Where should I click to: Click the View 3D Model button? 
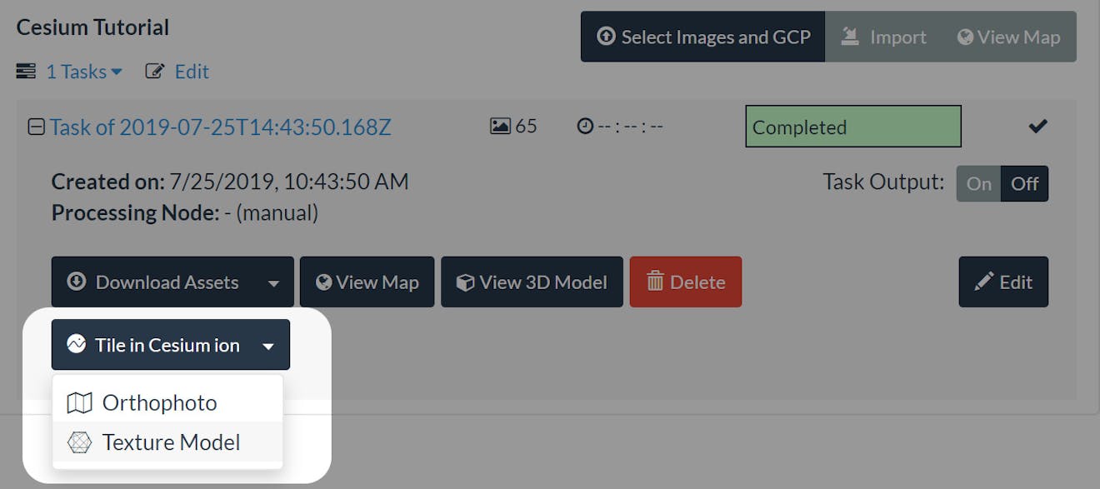532,282
